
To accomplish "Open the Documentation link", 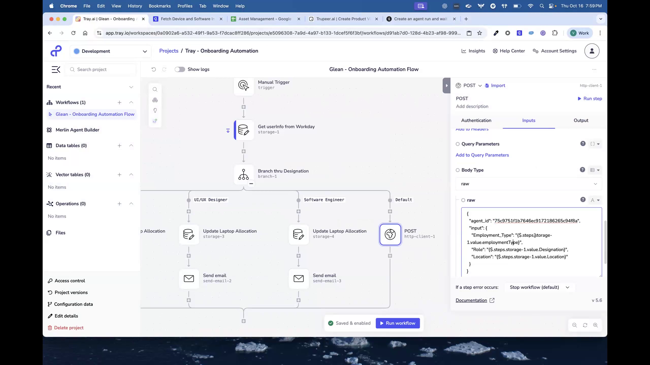I will 471,300.
